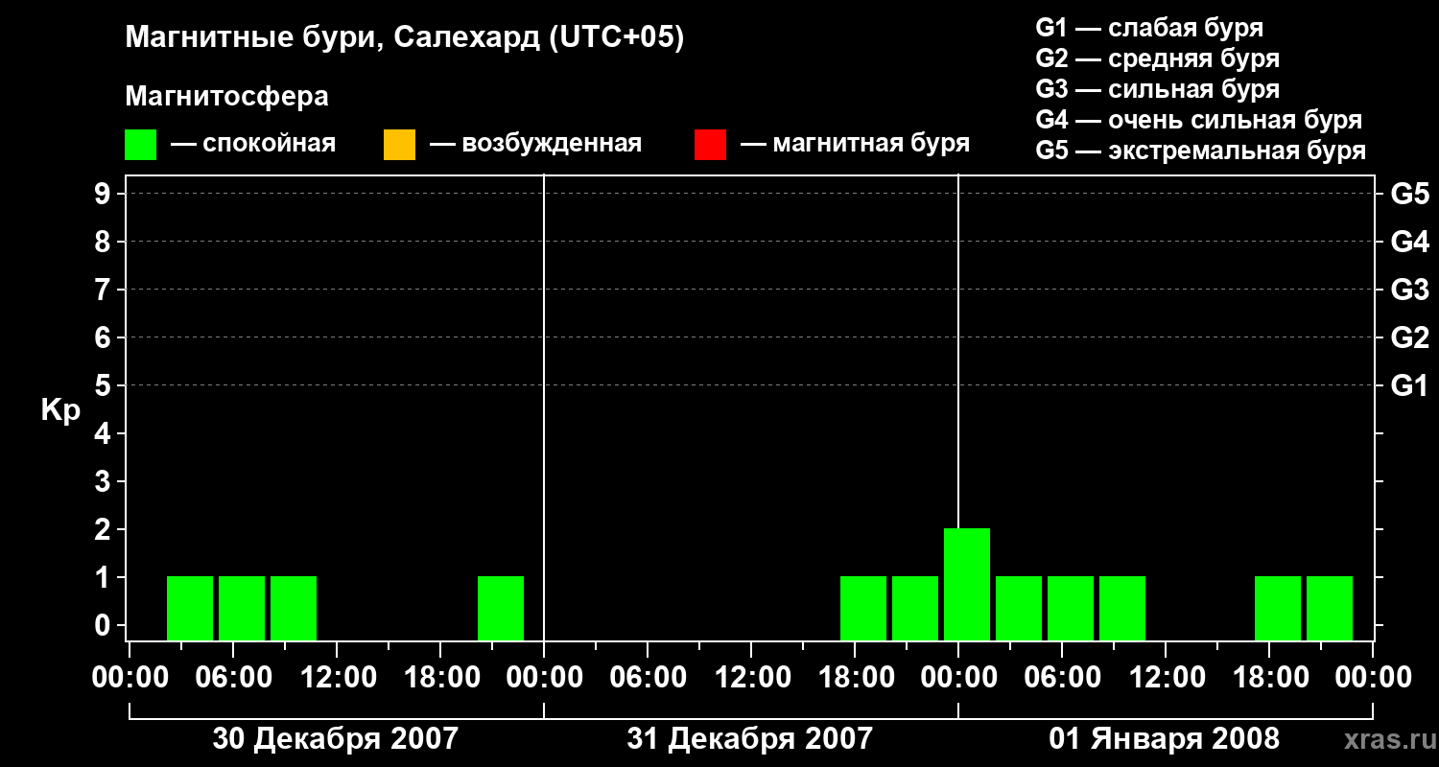Click the 'Магнитосфера' heading

click(227, 97)
